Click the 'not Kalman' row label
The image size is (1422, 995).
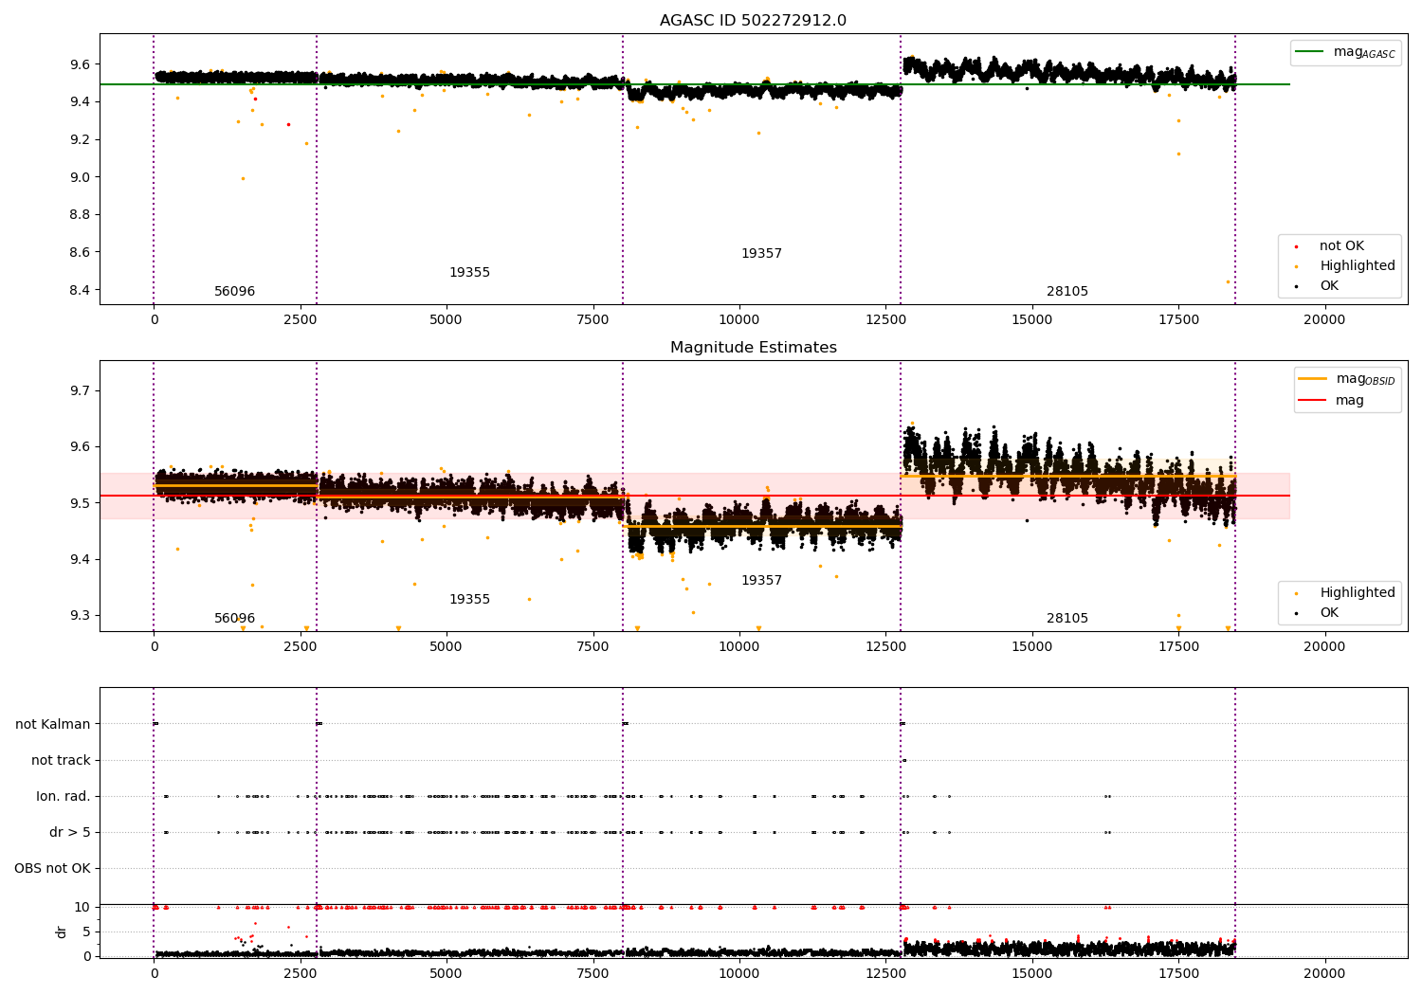tap(53, 725)
